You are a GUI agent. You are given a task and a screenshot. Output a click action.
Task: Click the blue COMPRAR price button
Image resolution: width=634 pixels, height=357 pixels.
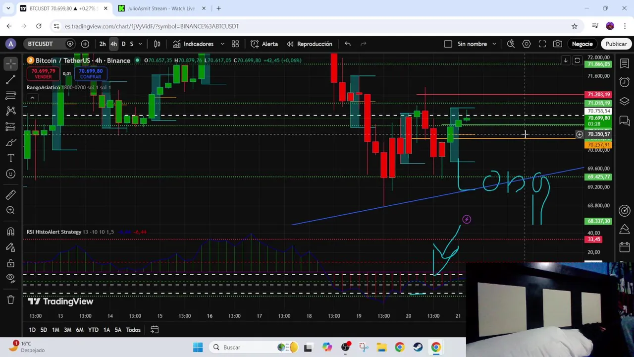pyautogui.click(x=90, y=74)
